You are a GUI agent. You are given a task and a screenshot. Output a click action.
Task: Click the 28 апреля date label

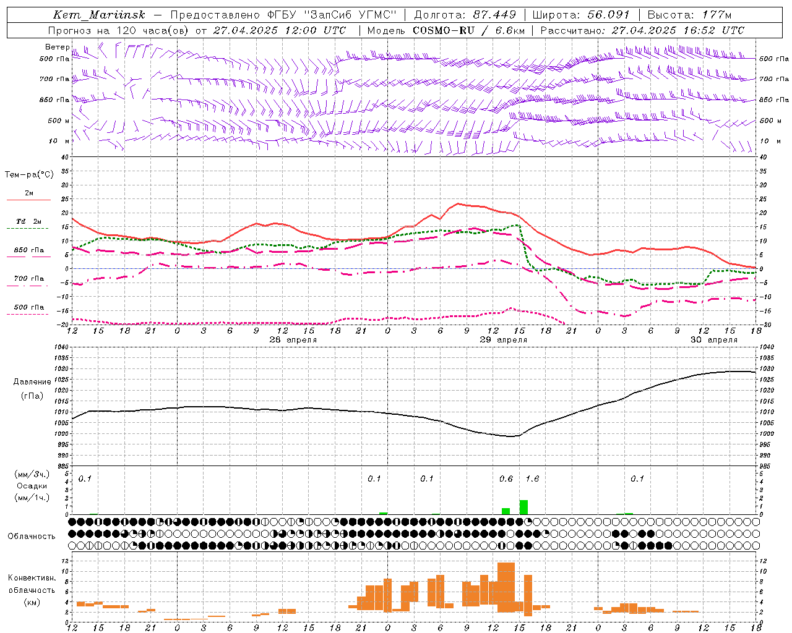tap(293, 340)
